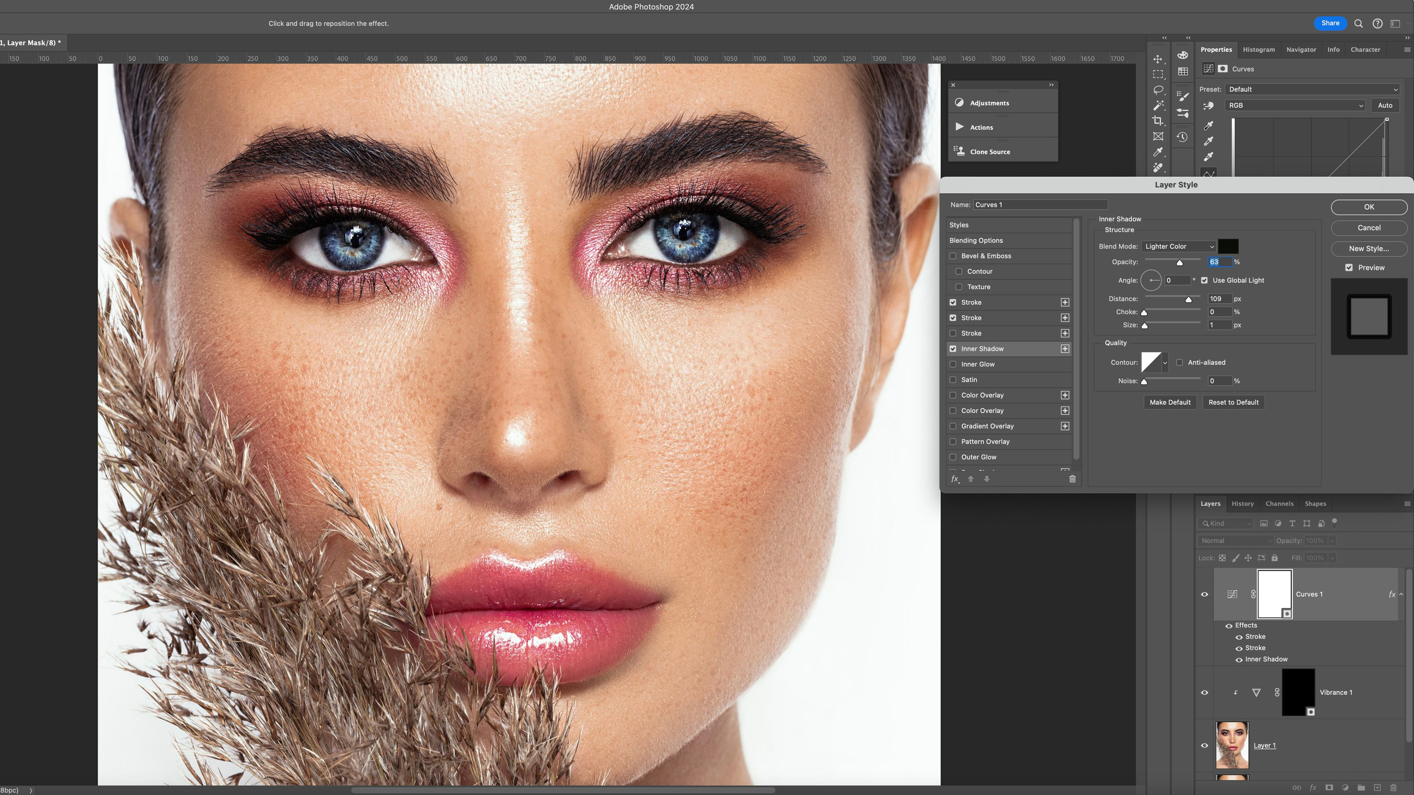The height and width of the screenshot is (795, 1414).
Task: Select the white point eyedropper in Curves properties
Action: point(1208,156)
